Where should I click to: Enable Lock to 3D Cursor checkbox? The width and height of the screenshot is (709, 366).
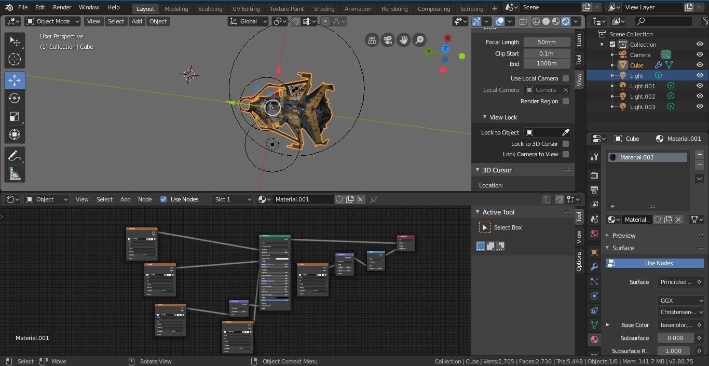566,144
